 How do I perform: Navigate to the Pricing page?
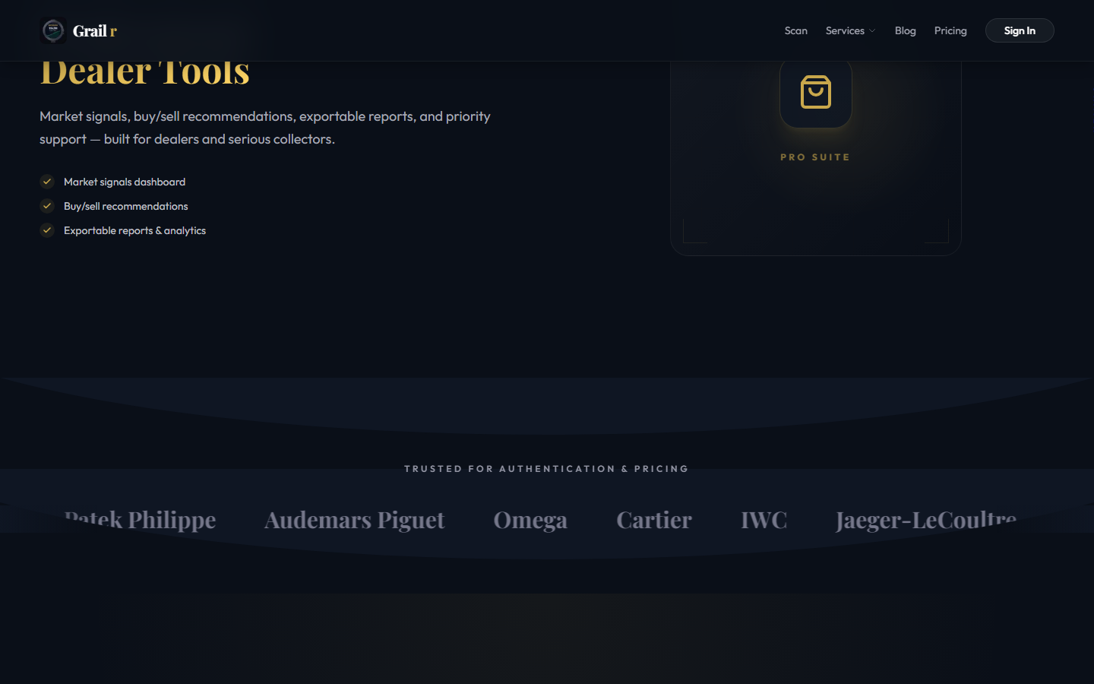(x=950, y=30)
